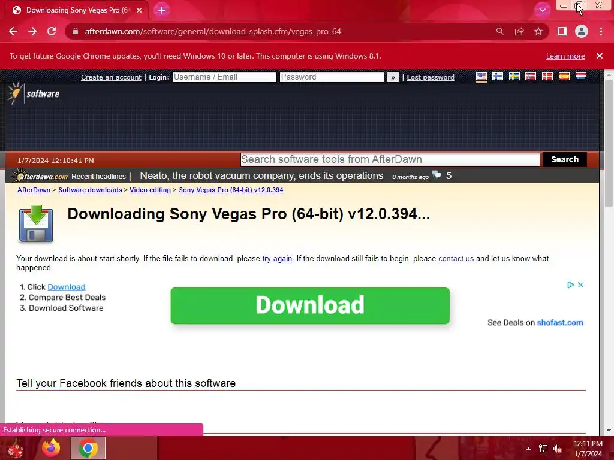614x460 pixels.
Task: Click the black Search button
Action: tap(565, 159)
